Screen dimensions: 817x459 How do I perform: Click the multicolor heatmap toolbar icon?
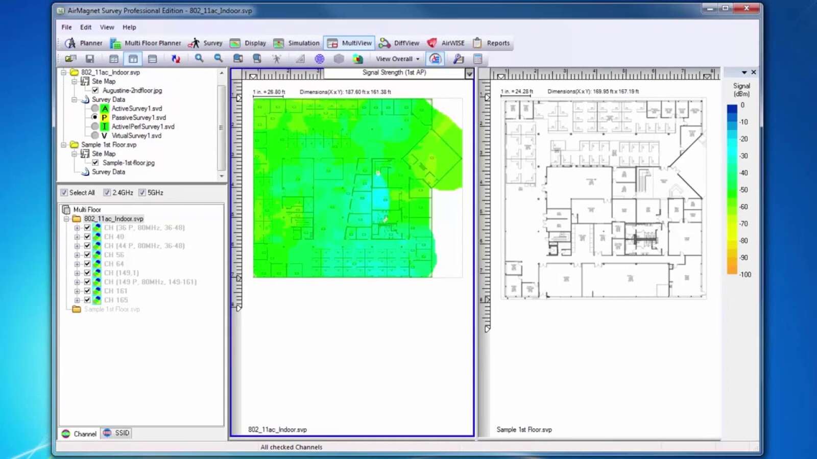click(x=357, y=59)
